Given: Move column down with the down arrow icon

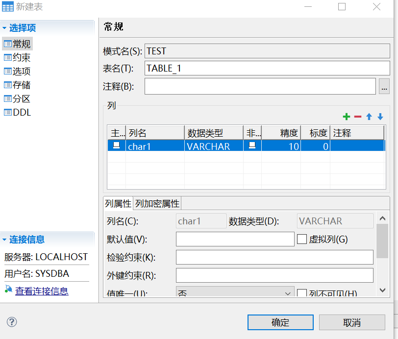Looking at the screenshot, I should (x=380, y=117).
